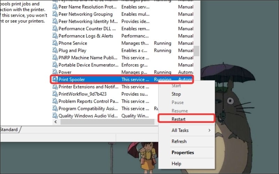
Task: Click the Peer Networking Identity Manager gear icon
Action: click(x=55, y=21)
